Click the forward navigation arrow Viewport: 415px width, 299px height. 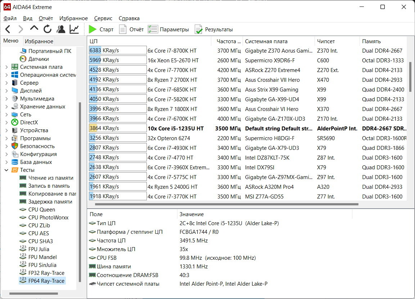(x=21, y=29)
